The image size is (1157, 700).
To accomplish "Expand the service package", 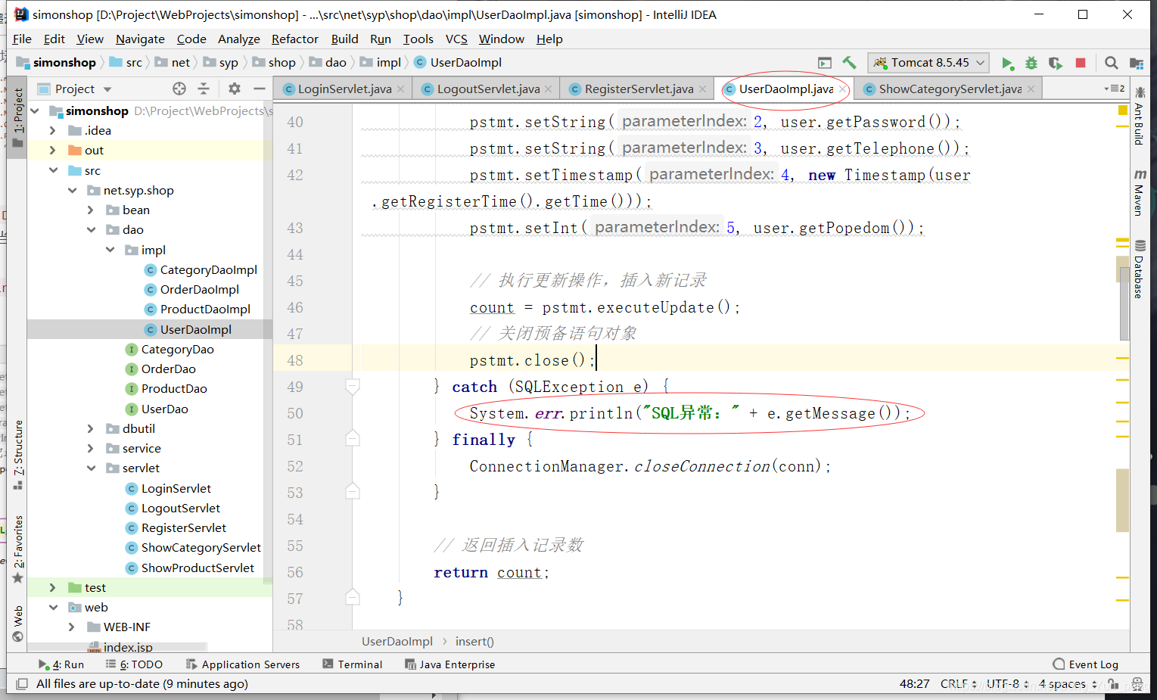I will [x=91, y=448].
